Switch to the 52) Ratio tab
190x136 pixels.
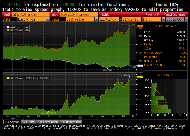tap(28, 122)
